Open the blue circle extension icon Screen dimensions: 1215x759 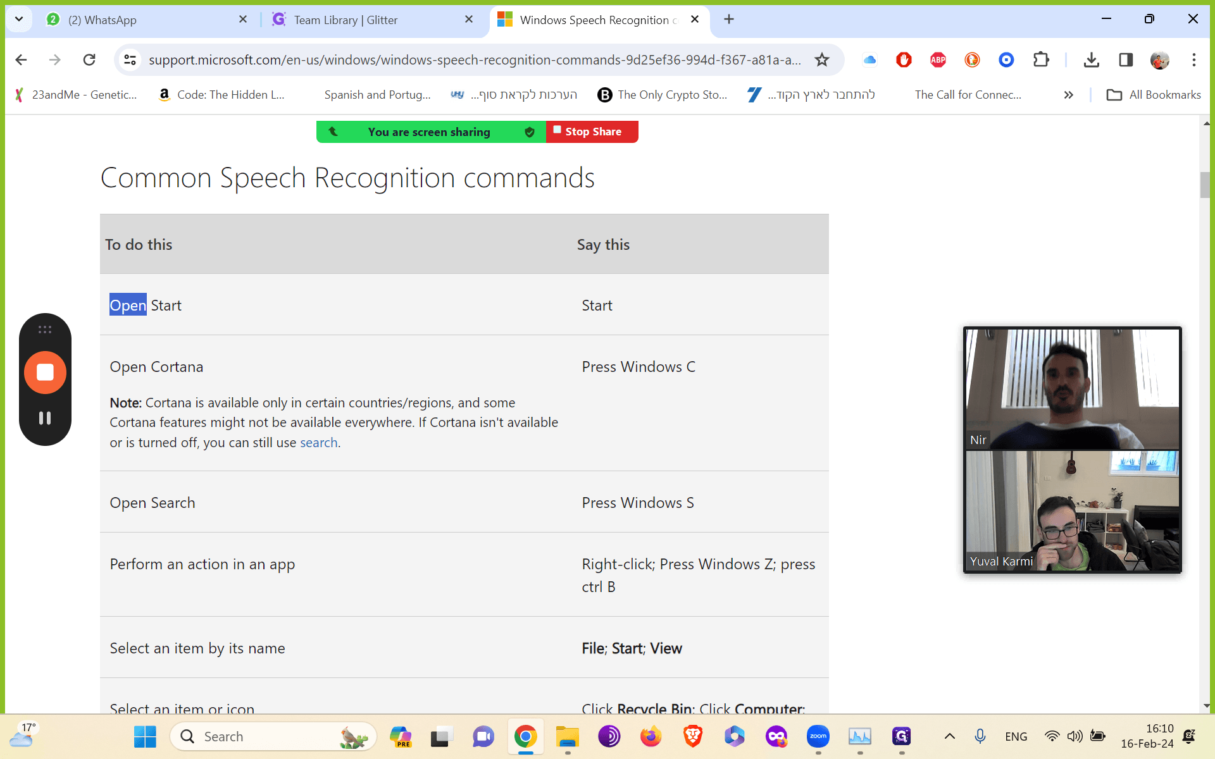1006,59
